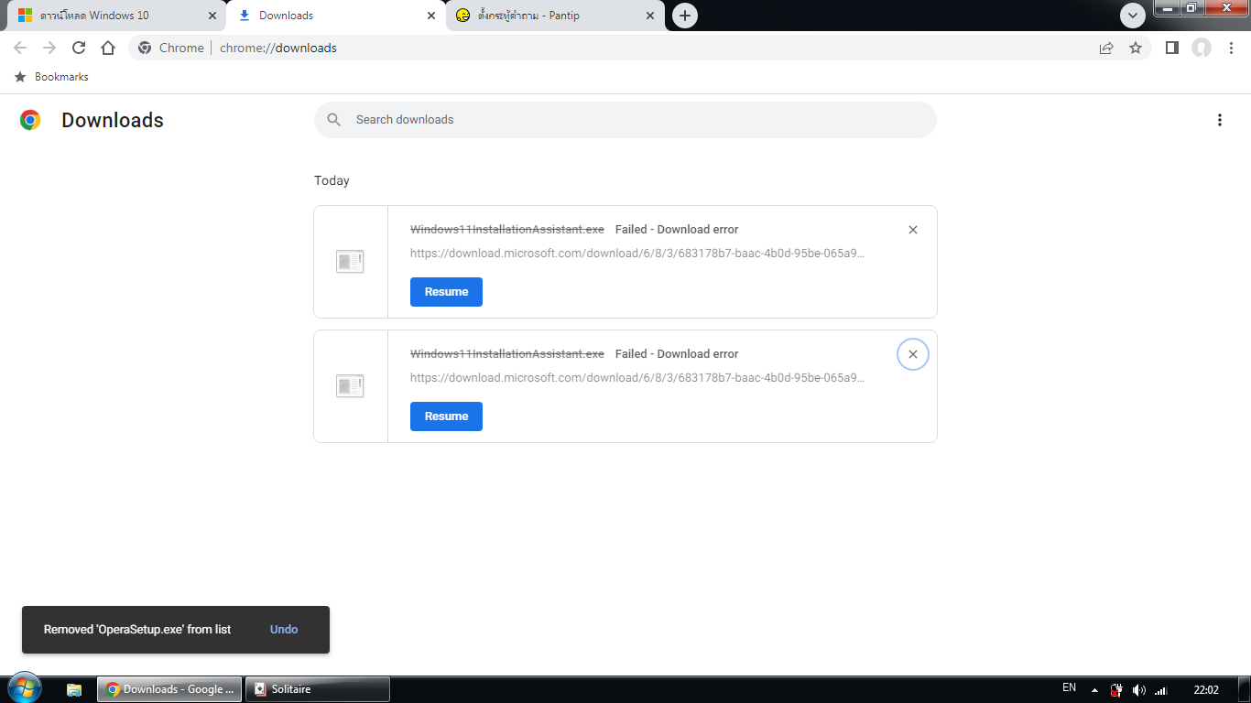The image size is (1251, 703).
Task: Open the Home page icon
Action: tap(108, 48)
